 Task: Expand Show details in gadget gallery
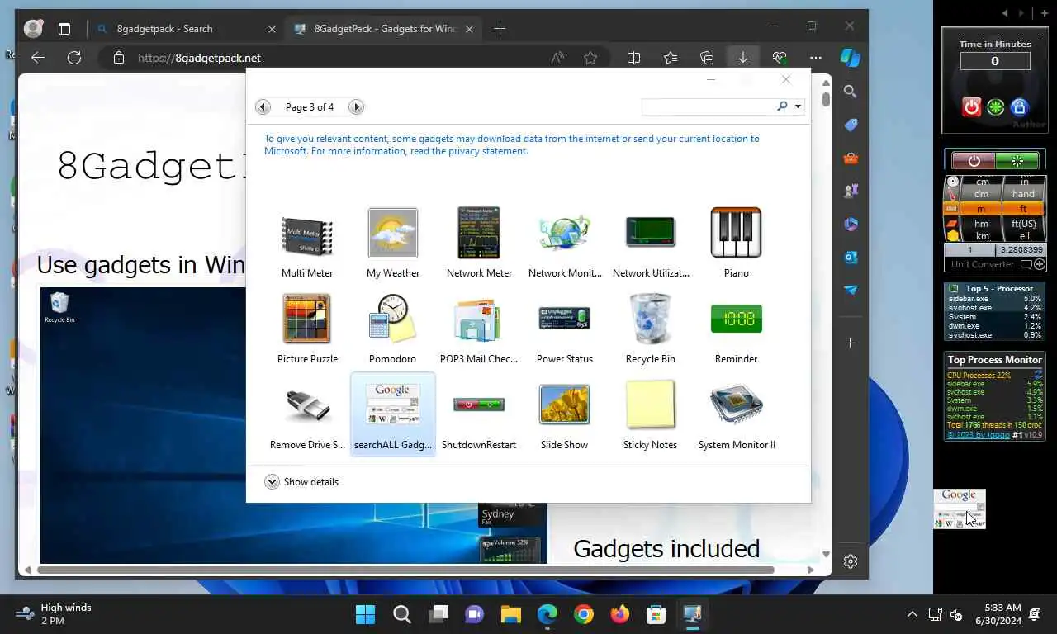302,482
